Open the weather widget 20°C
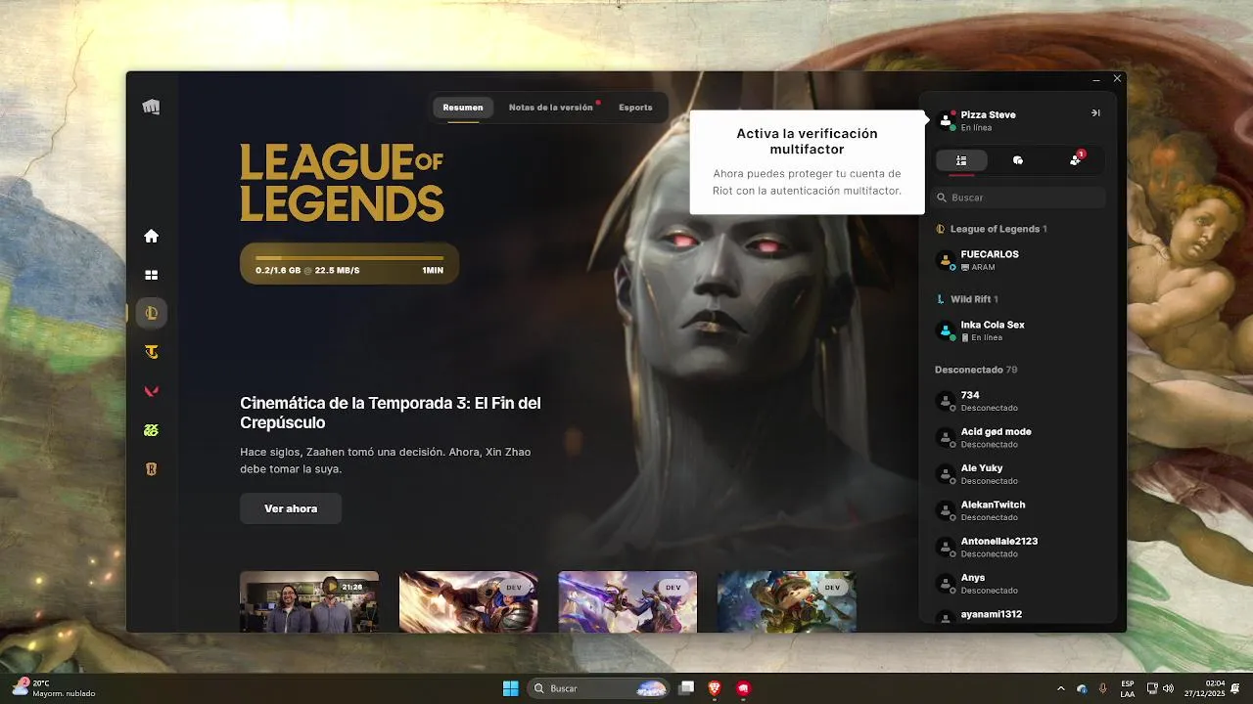Screen dimensions: 1253x704 (54, 688)
